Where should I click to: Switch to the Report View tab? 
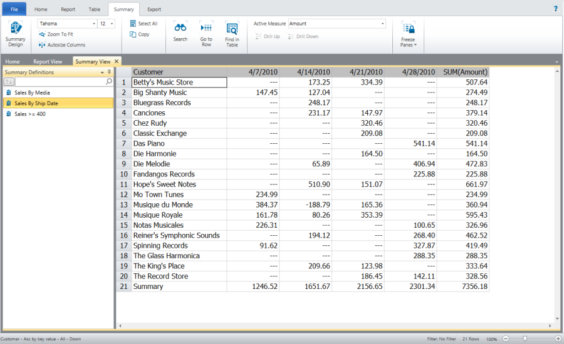[48, 61]
